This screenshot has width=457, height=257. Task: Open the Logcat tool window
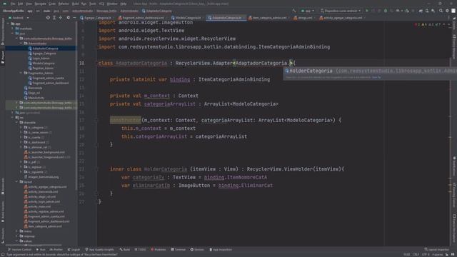pos(74,250)
